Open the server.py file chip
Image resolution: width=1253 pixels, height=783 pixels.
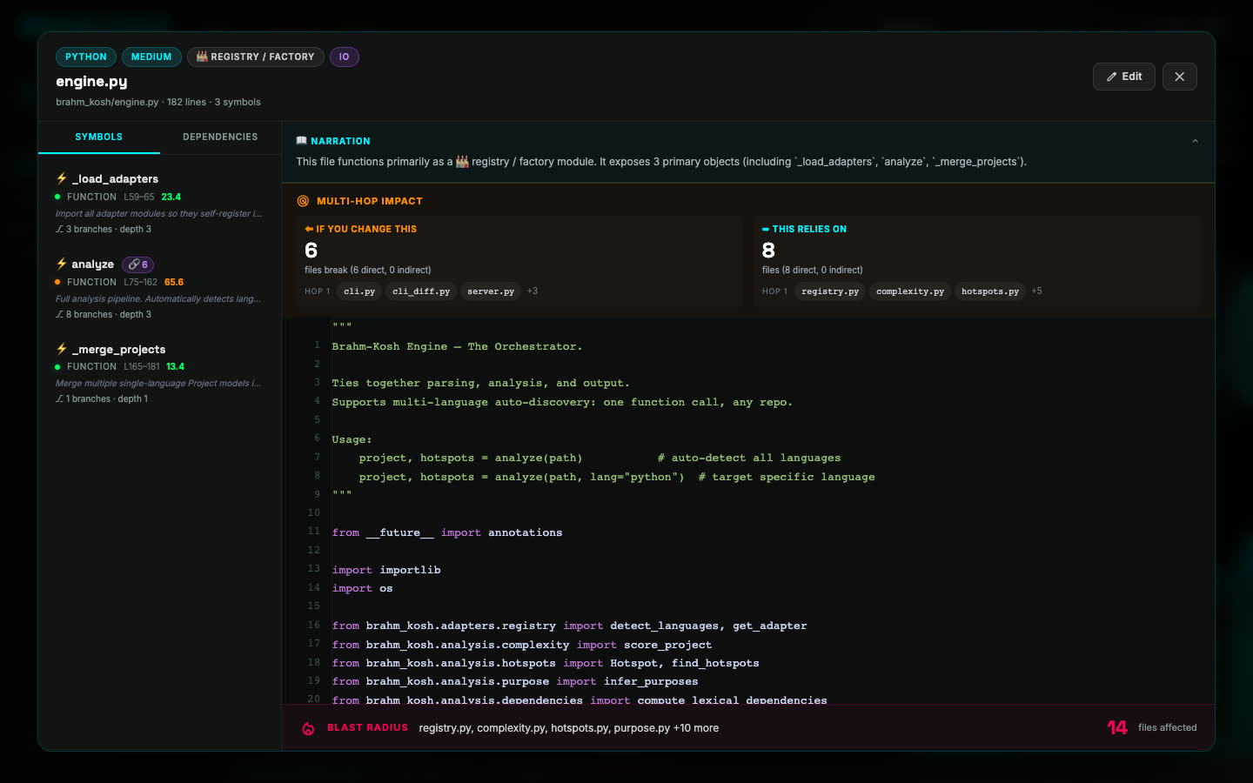[x=491, y=291]
